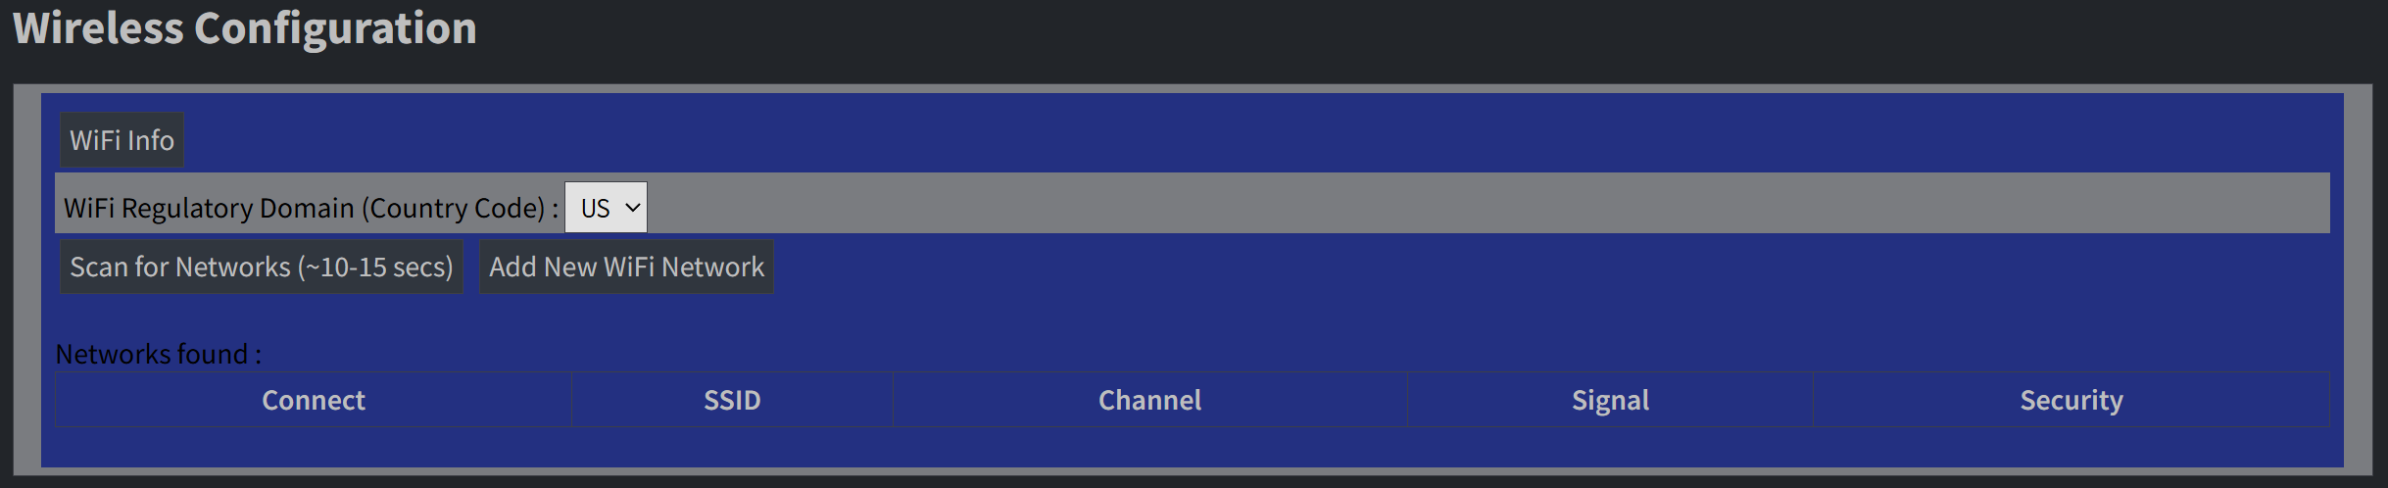Start the Scan for Networks action

pyautogui.click(x=261, y=267)
